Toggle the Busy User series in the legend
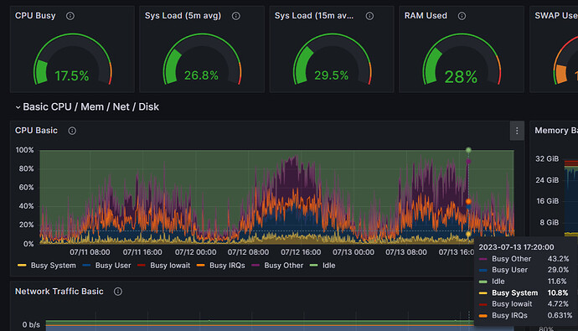This screenshot has height=331, width=578. click(106, 266)
